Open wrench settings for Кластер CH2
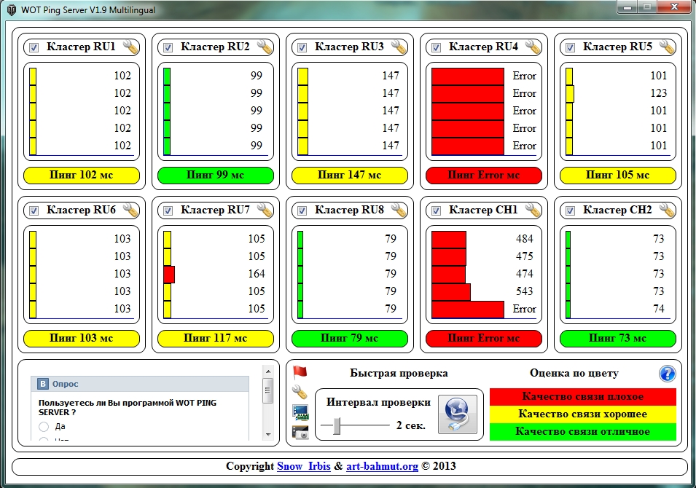Viewport: 696px width, 488px height. point(667,210)
